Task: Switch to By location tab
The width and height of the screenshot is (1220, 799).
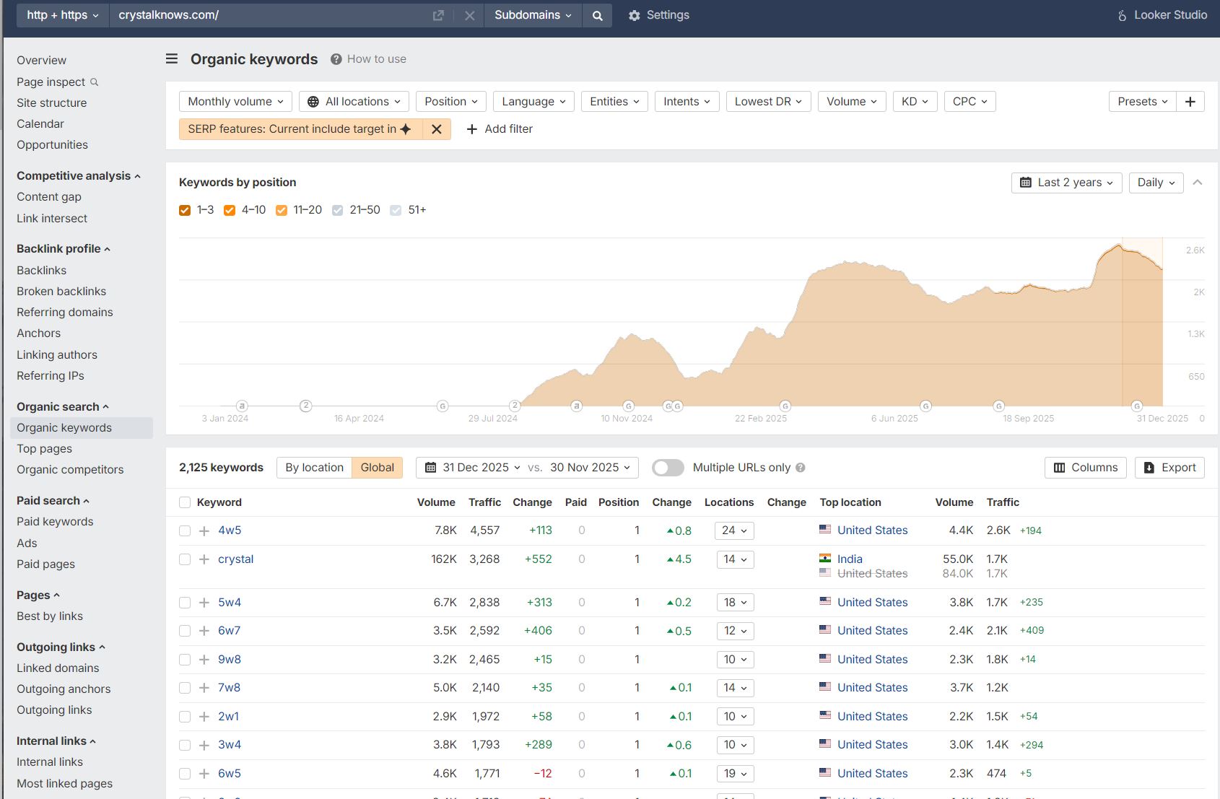Action: tap(314, 468)
